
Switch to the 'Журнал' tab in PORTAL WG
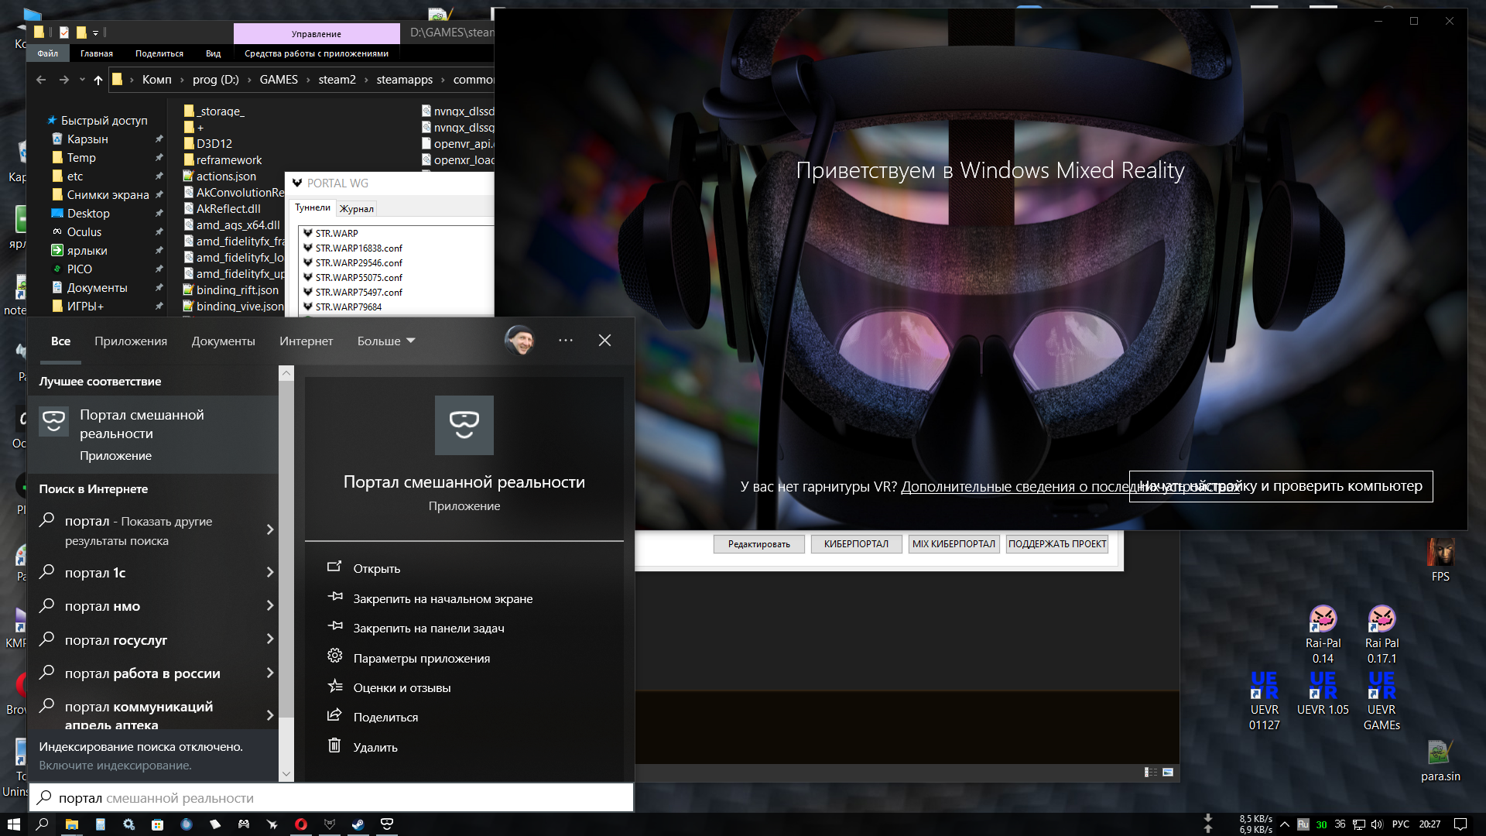pos(357,209)
